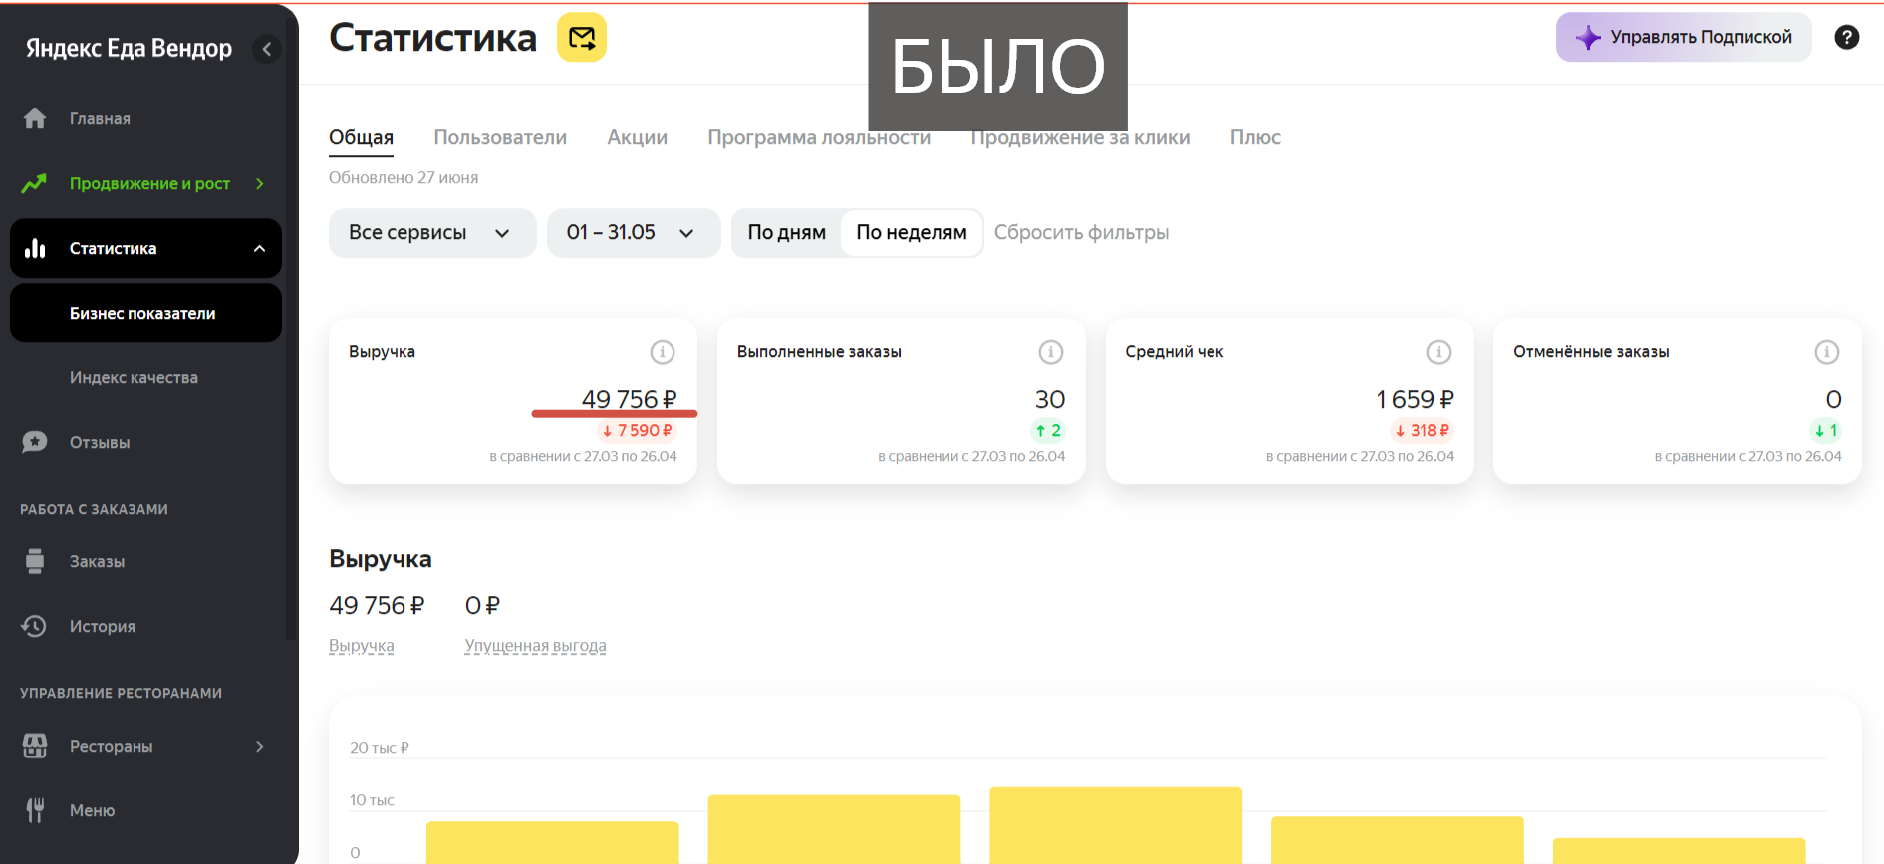Open the Программа лояльности tab
Viewport: 1884px width, 864px height.
tap(819, 137)
